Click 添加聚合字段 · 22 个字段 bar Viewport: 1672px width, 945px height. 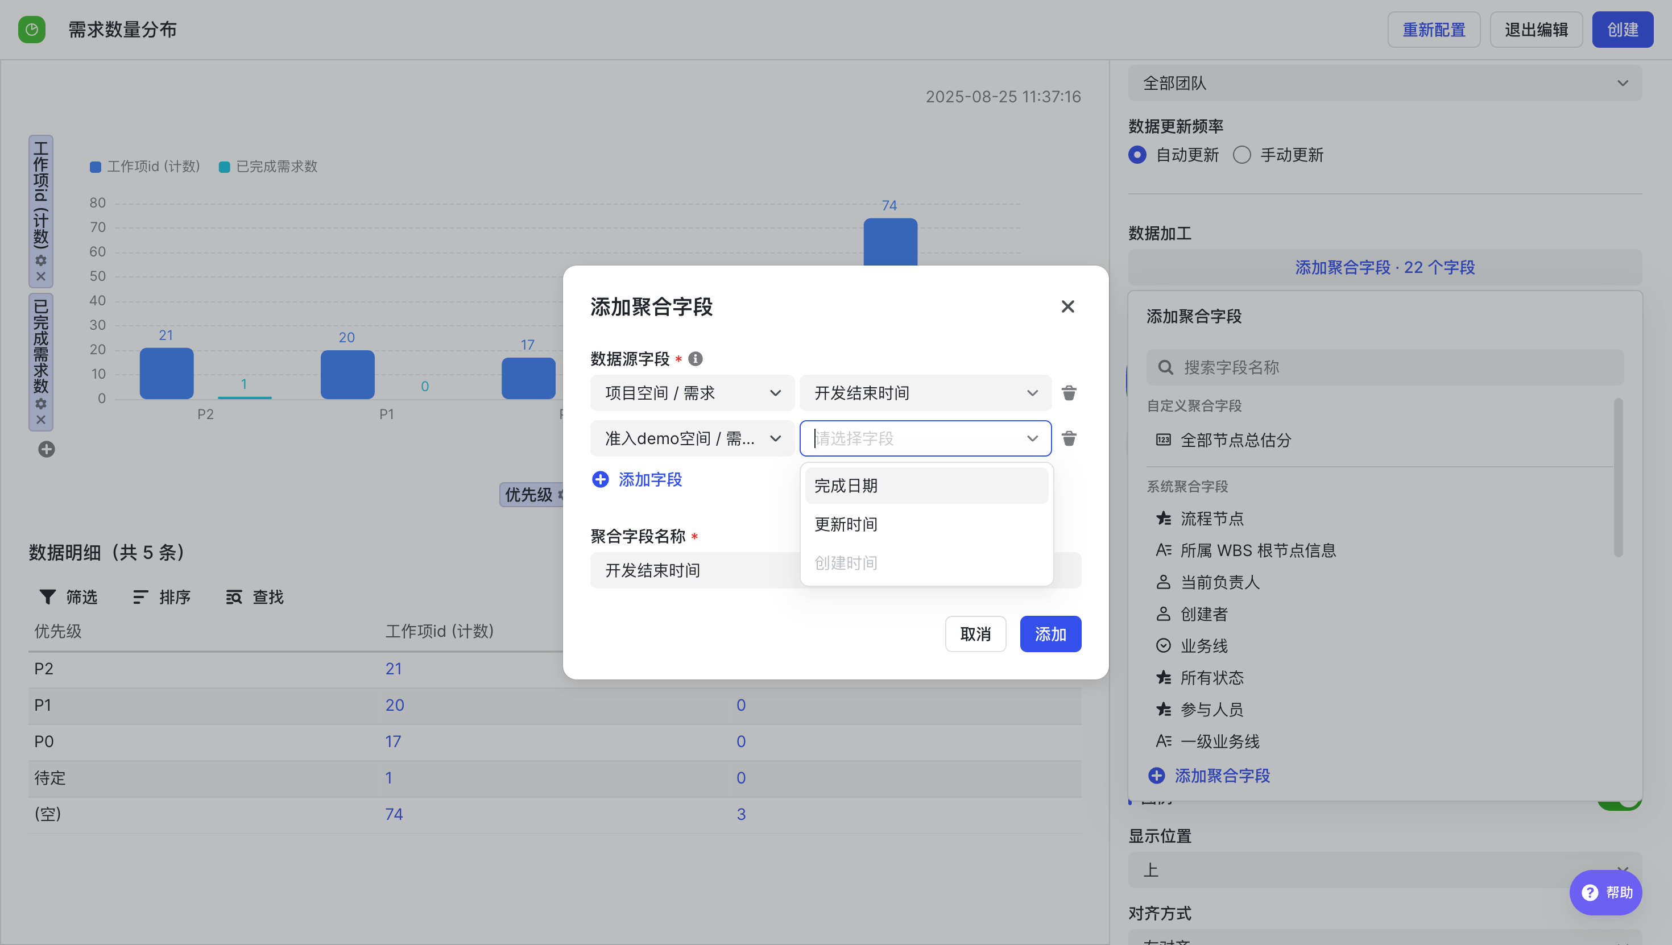pyautogui.click(x=1385, y=267)
